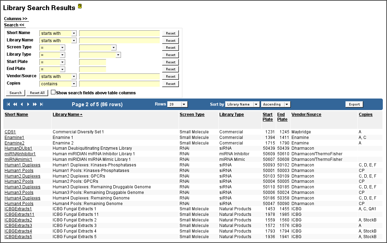Open the Ascending sort order dropdown
This screenshot has height=243, width=387.
(276, 104)
